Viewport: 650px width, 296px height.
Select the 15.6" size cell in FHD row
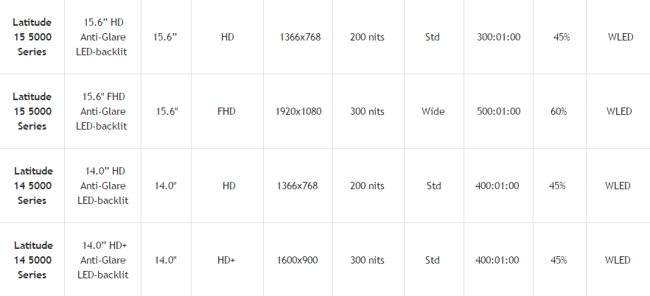pyautogui.click(x=167, y=111)
